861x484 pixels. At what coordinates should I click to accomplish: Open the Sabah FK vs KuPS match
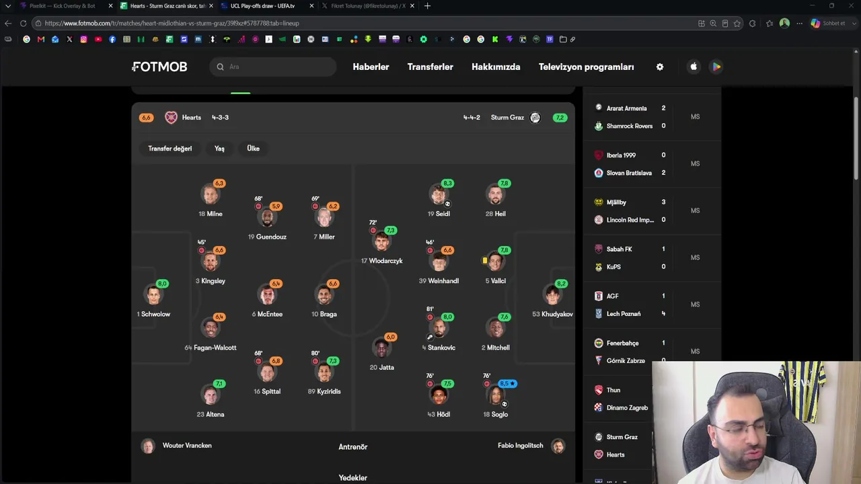tap(652, 258)
